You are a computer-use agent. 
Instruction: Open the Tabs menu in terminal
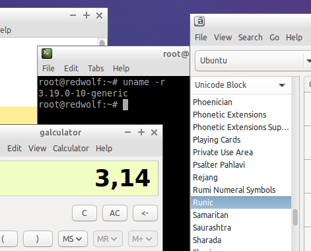click(96, 68)
